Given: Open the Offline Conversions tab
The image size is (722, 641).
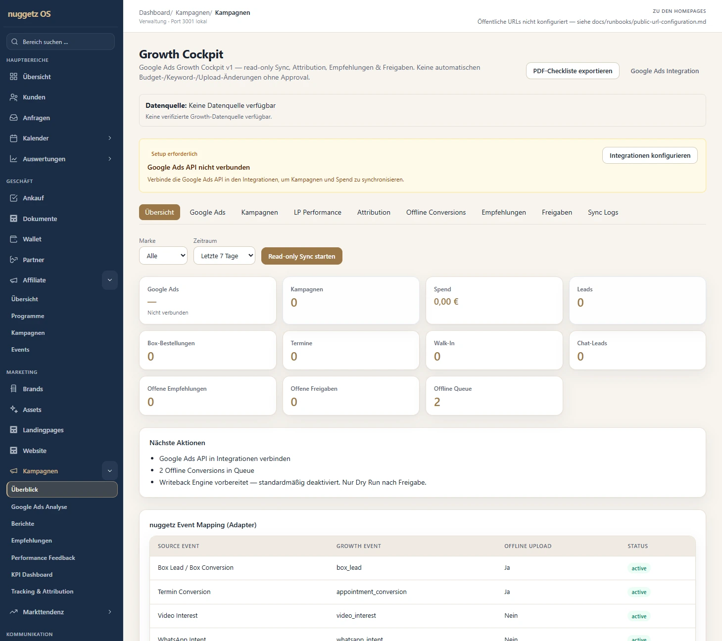Looking at the screenshot, I should pyautogui.click(x=436, y=212).
